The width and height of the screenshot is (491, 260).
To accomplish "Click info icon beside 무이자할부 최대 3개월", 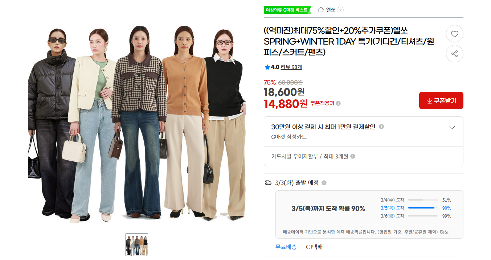I will [353, 156].
